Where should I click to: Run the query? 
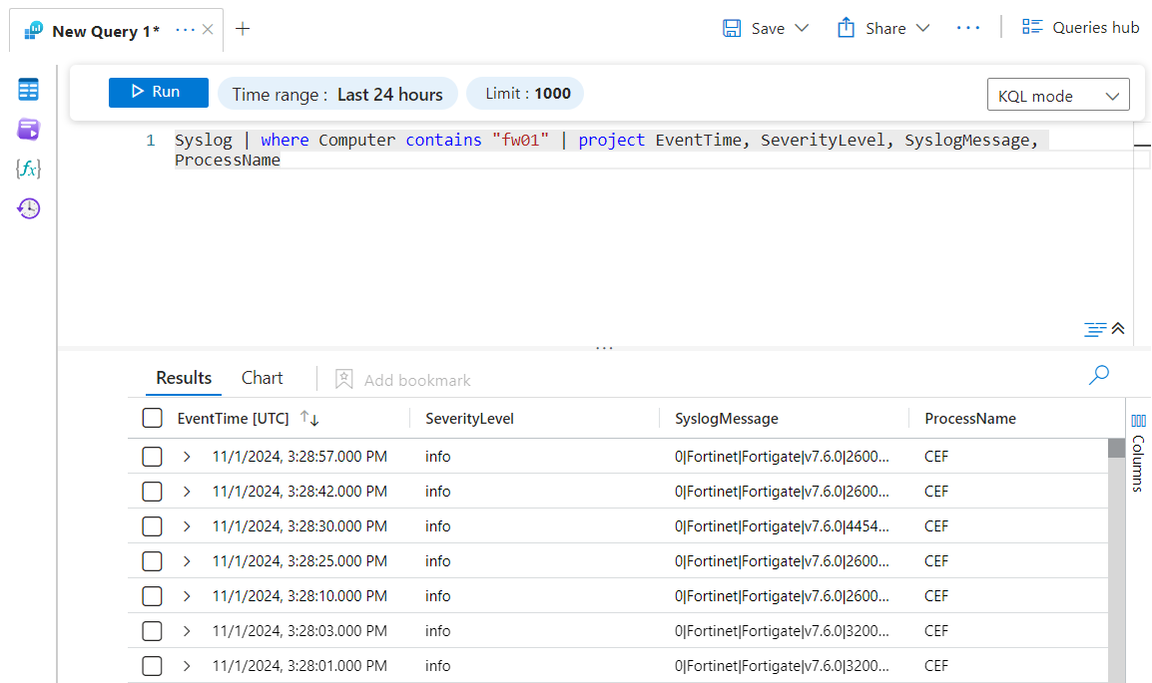tap(159, 93)
